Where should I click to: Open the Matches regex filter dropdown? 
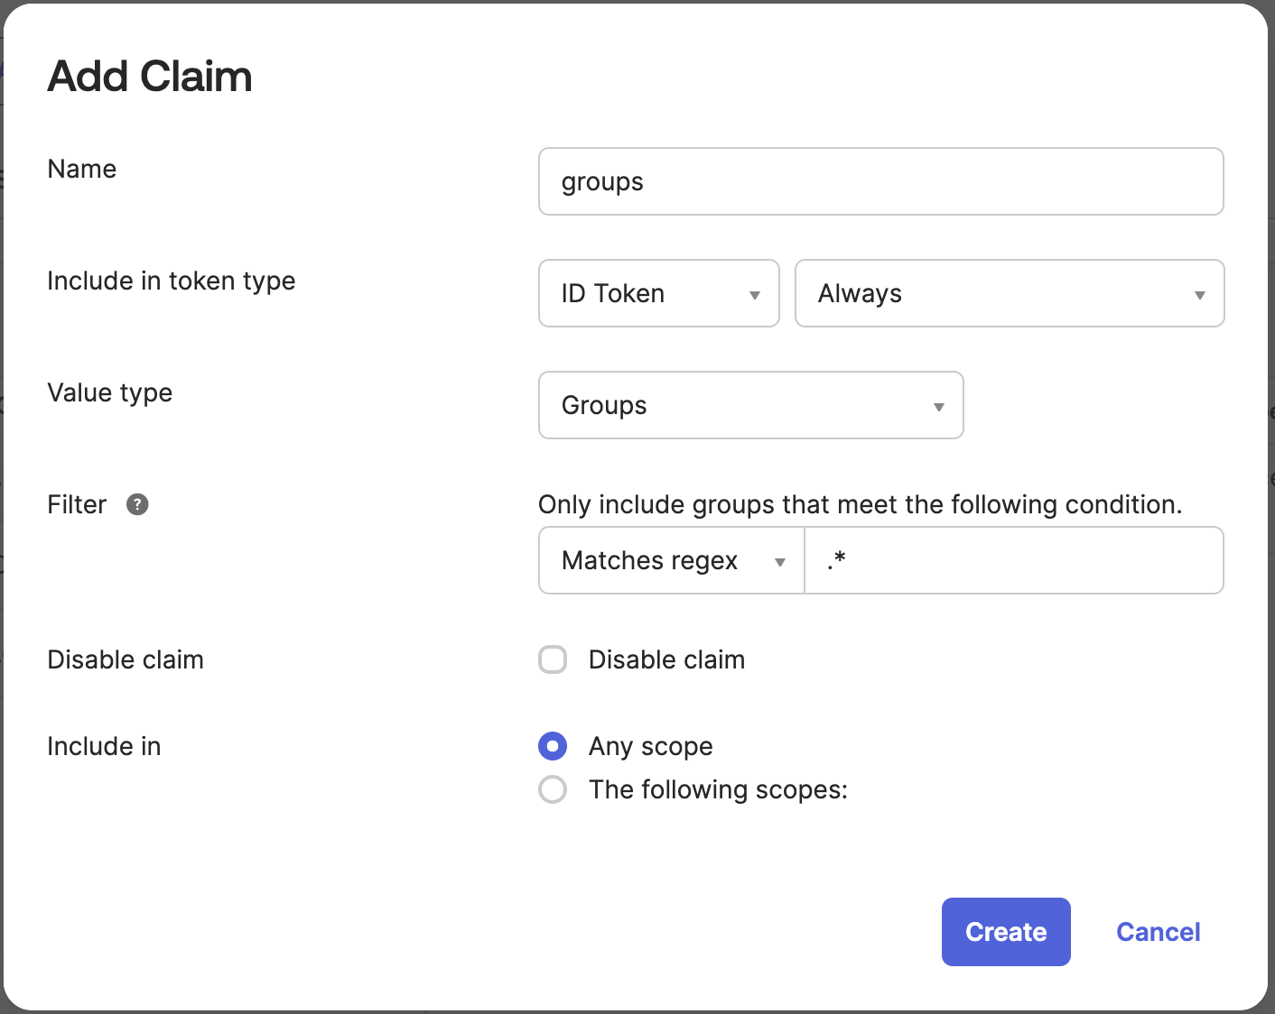670,560
